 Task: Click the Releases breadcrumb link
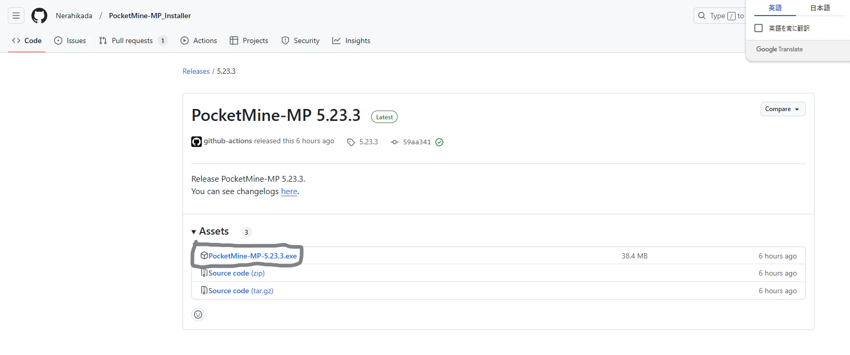(x=196, y=71)
